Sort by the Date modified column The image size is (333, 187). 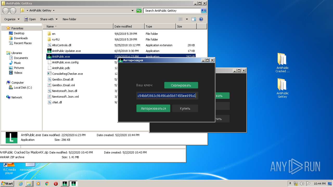129,26
